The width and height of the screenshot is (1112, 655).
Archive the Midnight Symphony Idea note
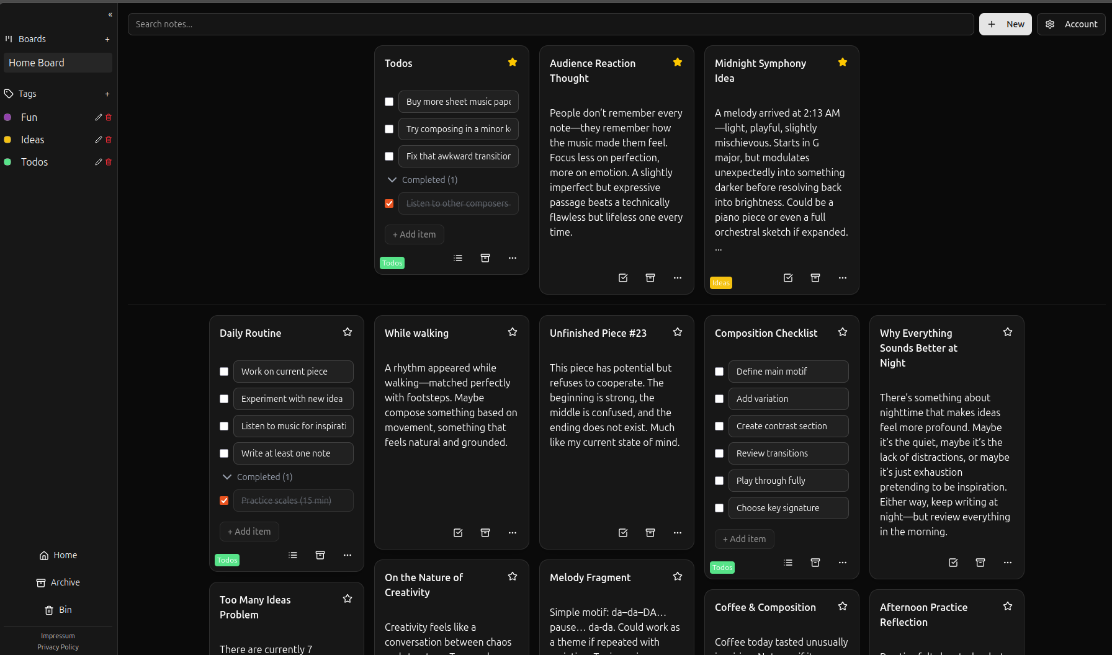coord(815,278)
